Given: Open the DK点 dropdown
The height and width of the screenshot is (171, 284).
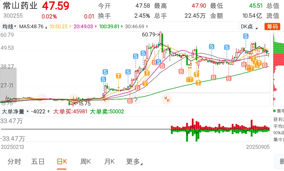Looking at the screenshot, I should 248,27.
